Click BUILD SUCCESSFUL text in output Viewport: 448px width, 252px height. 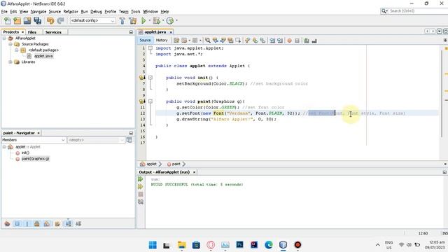[x=169, y=185]
